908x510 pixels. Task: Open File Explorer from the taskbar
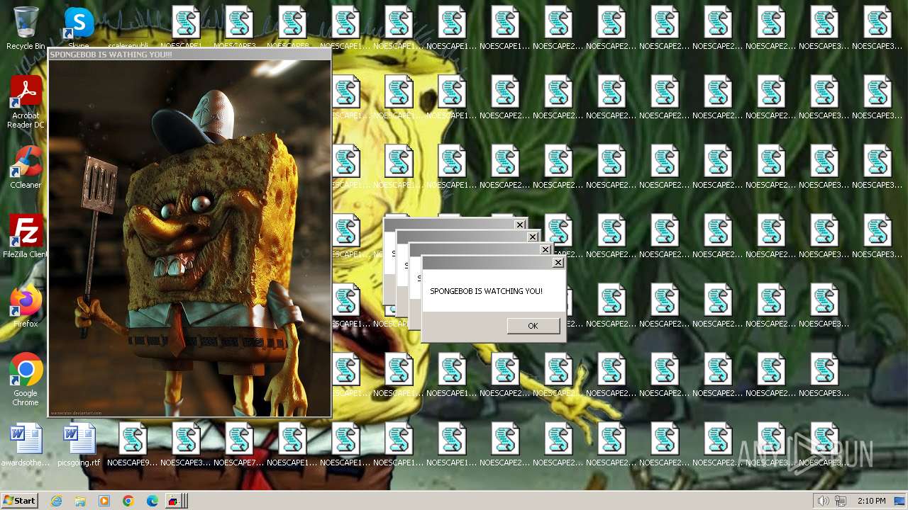pos(80,501)
